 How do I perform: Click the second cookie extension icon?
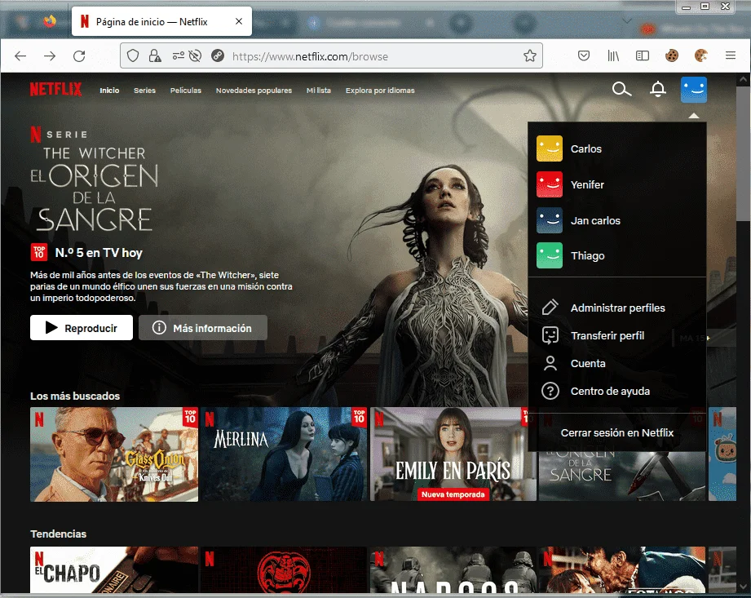pyautogui.click(x=701, y=55)
